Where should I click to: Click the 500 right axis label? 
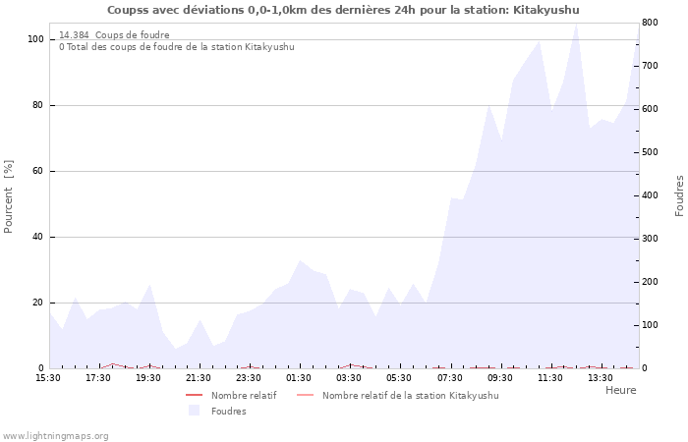pos(650,152)
